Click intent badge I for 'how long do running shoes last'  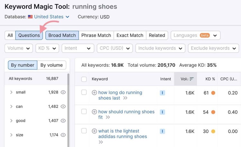[x=162, y=93]
